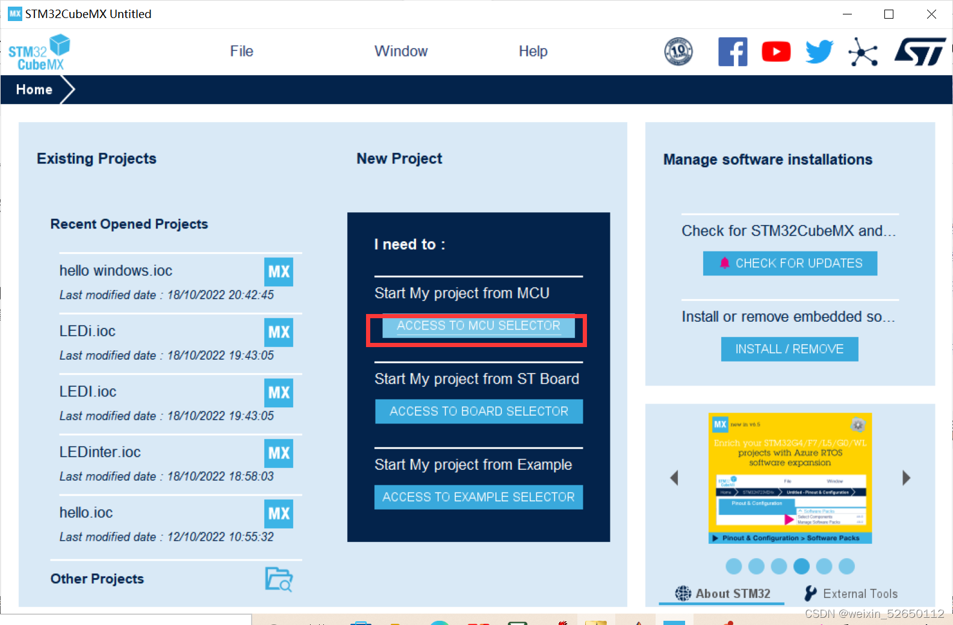The image size is (953, 625).
Task: Click Other Projects label
Action: [x=97, y=579]
